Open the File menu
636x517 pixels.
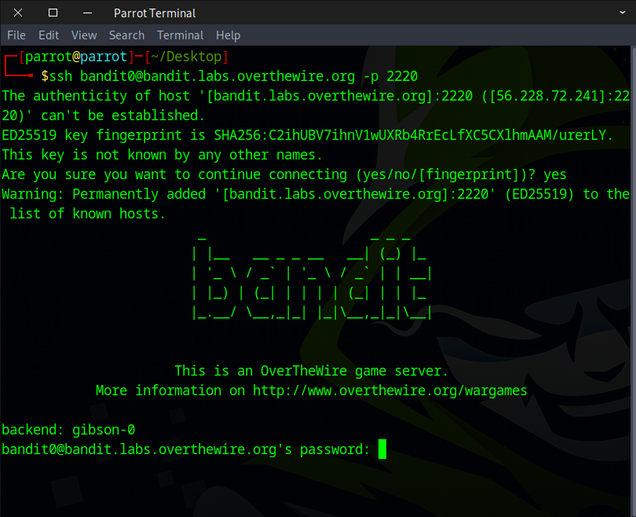pyautogui.click(x=16, y=35)
